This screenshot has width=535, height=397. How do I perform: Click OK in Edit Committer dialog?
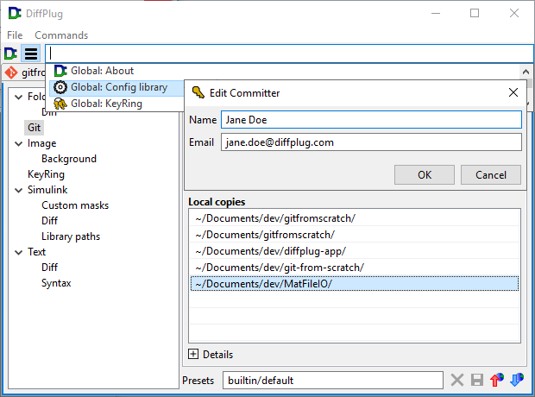(x=425, y=175)
